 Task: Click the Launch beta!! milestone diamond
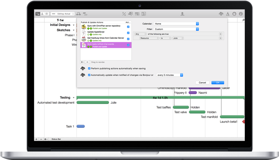point(244,122)
